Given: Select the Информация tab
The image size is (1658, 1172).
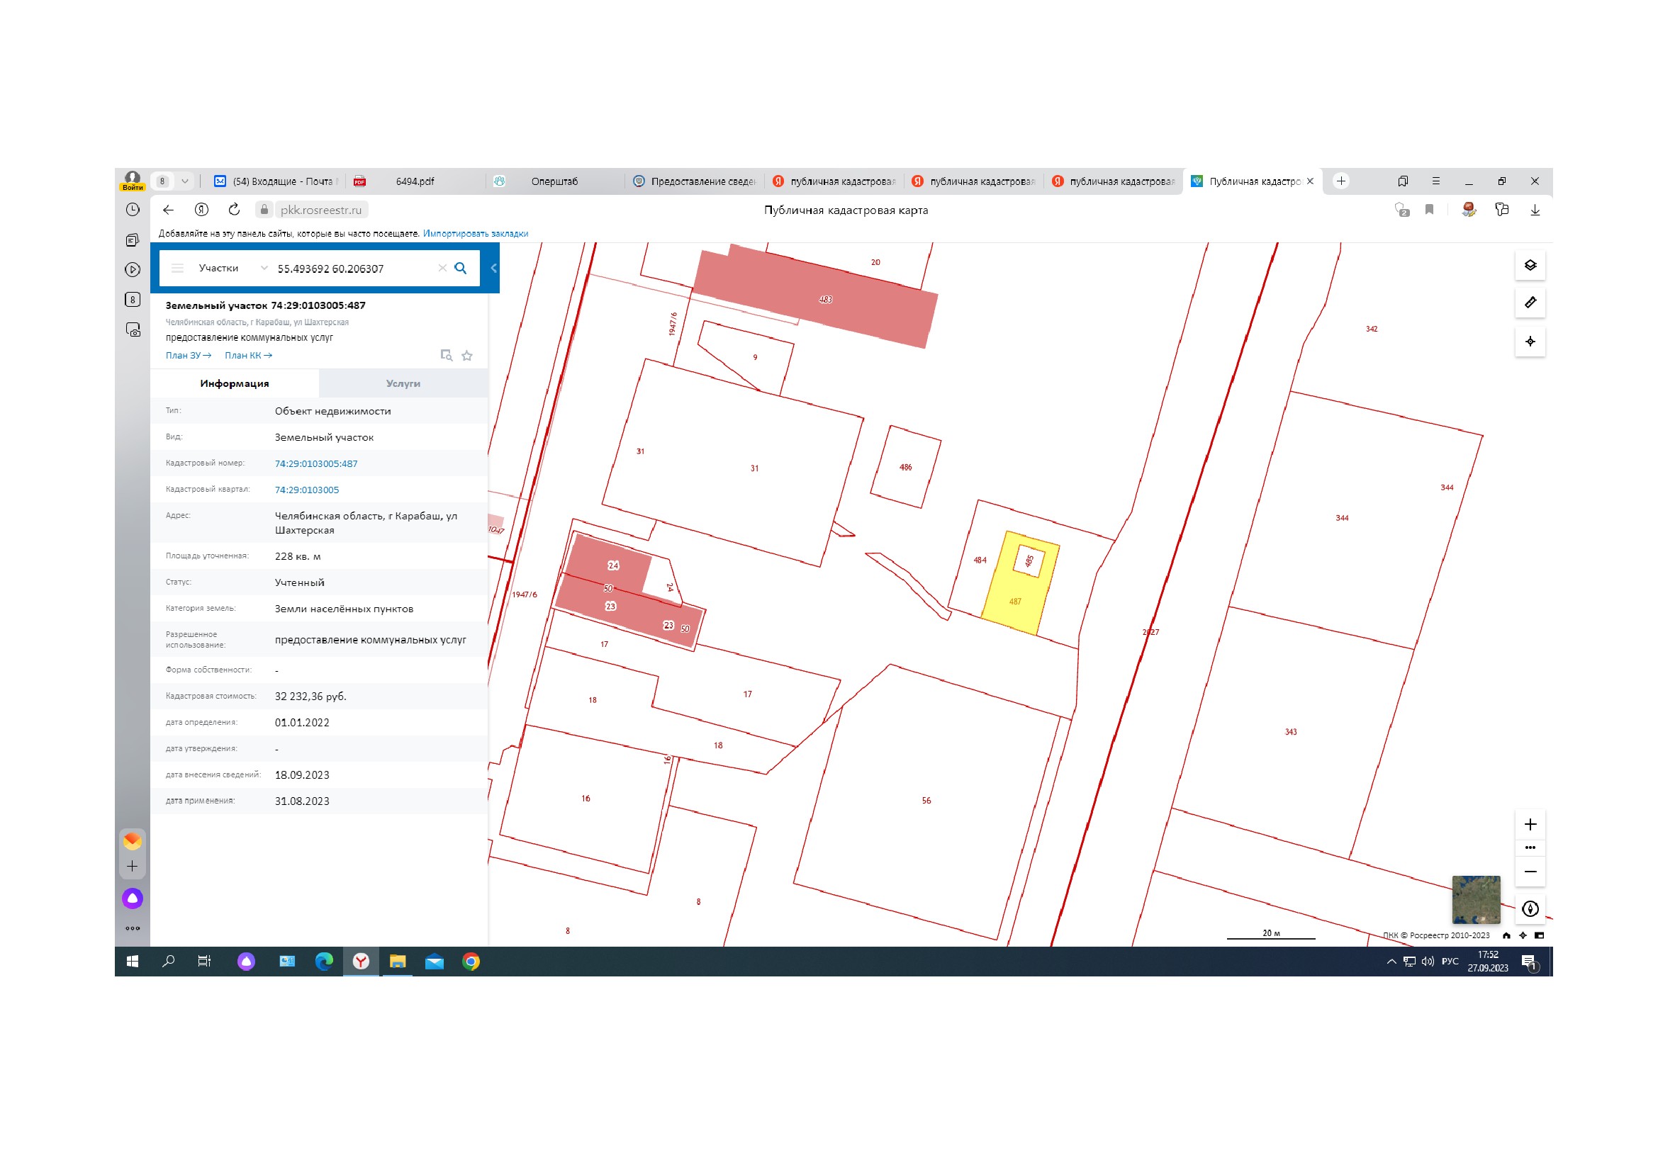Looking at the screenshot, I should (x=235, y=383).
